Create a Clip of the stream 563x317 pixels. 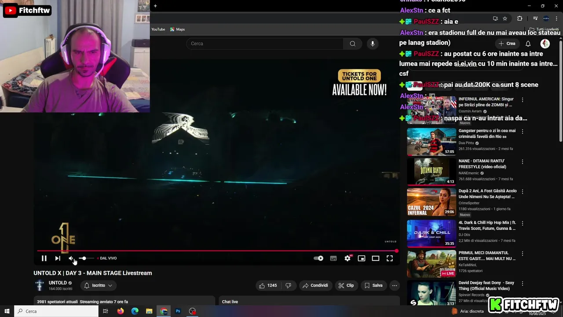tap(346, 285)
